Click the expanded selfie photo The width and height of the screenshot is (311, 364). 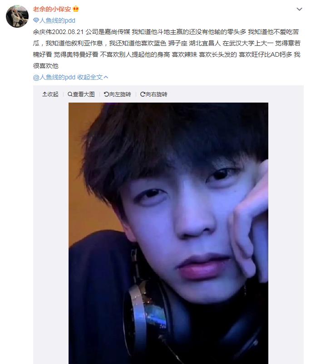pos(168,233)
